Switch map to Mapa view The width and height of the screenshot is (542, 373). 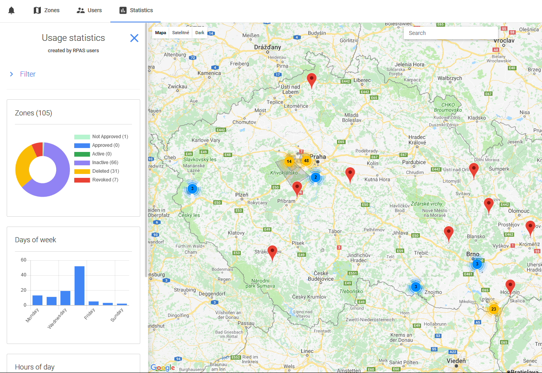click(160, 33)
